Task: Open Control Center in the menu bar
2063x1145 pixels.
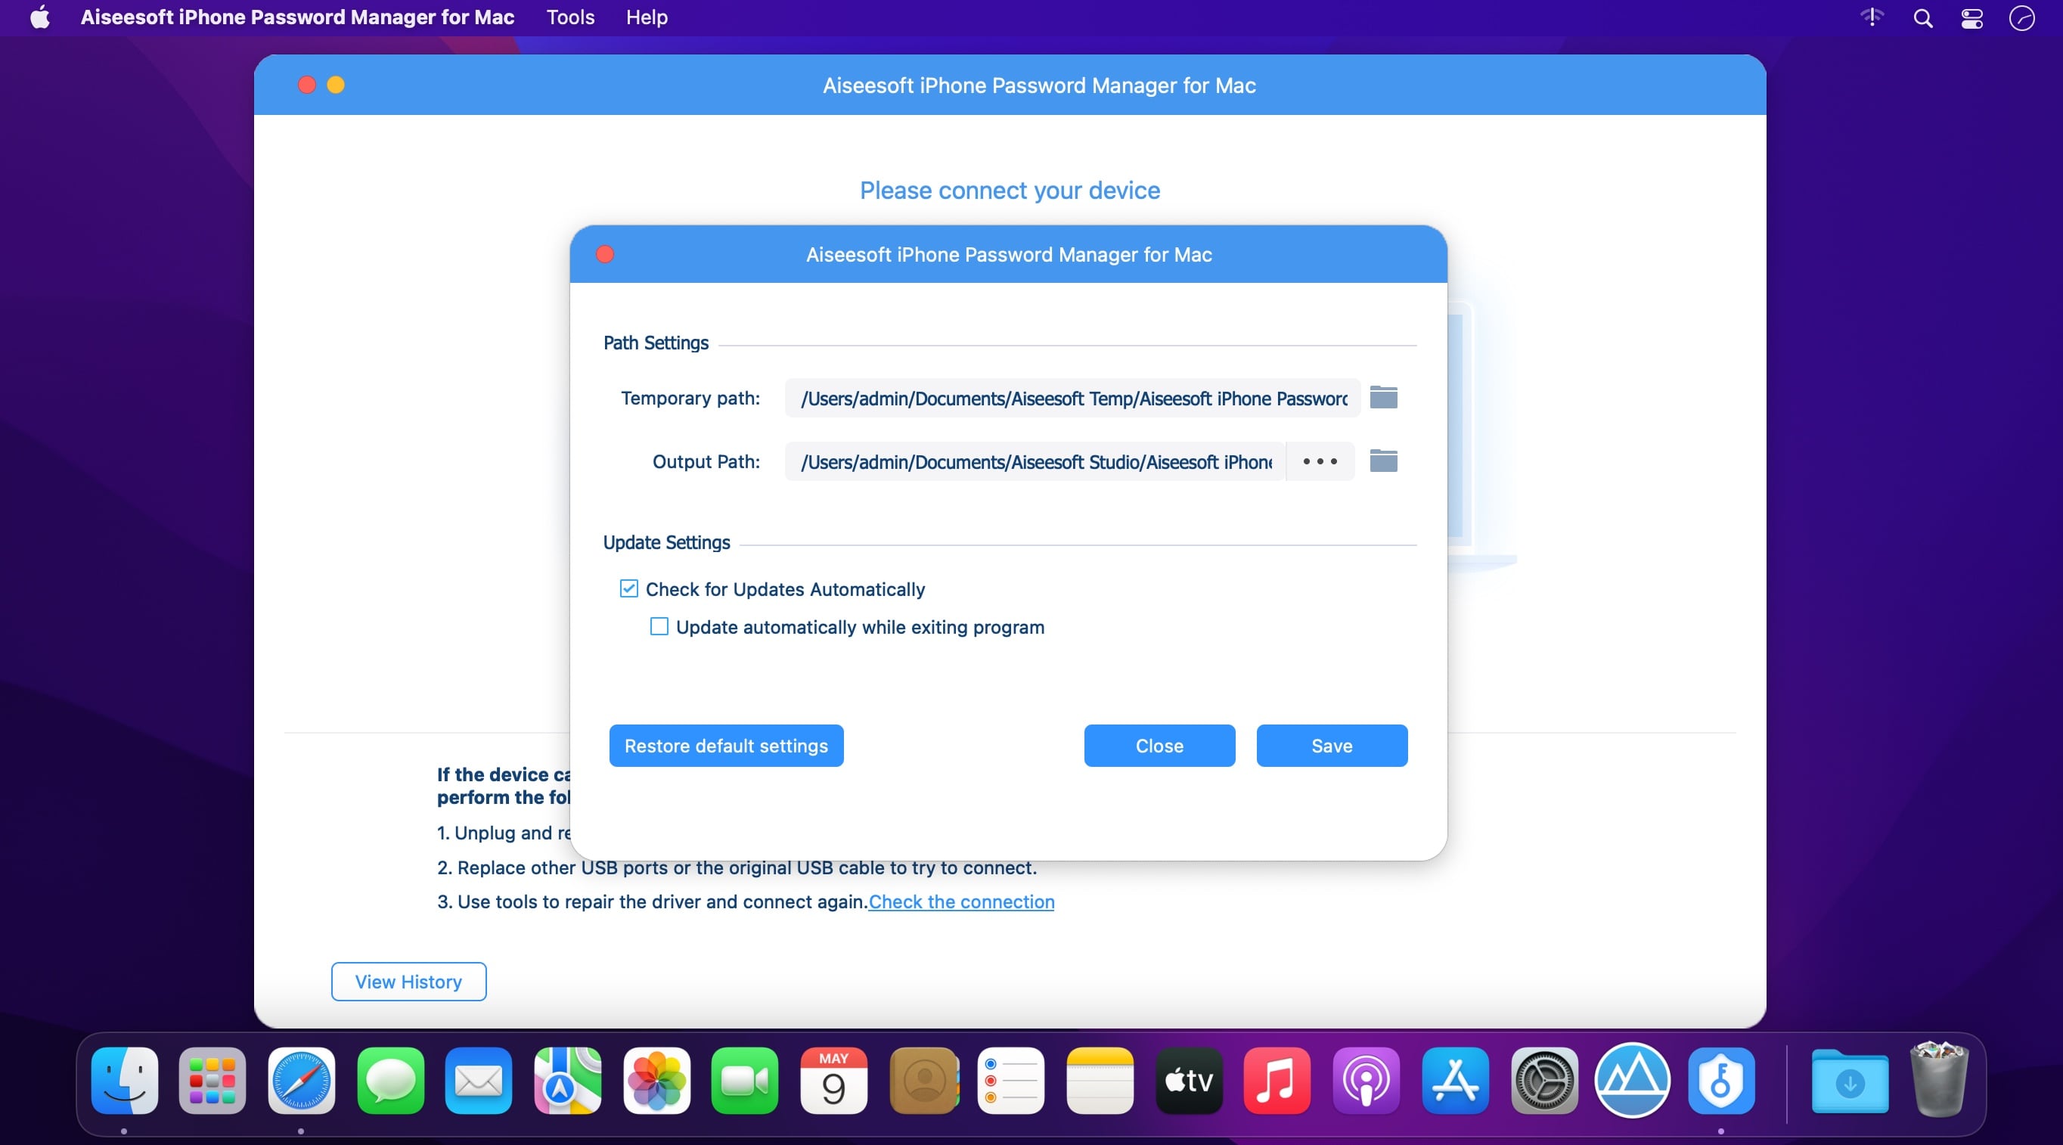Action: click(x=1971, y=17)
